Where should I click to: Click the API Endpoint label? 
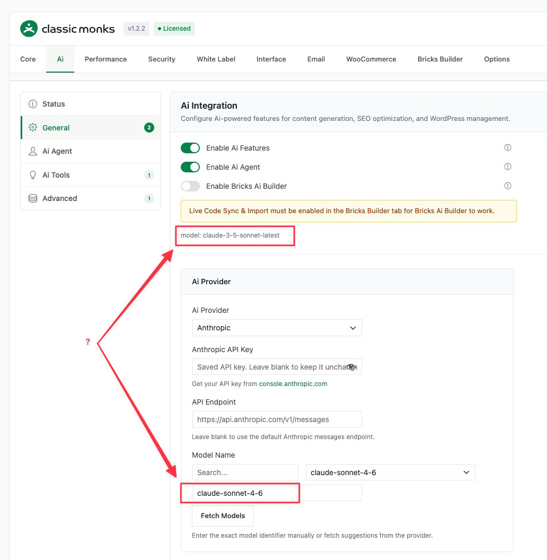point(214,402)
